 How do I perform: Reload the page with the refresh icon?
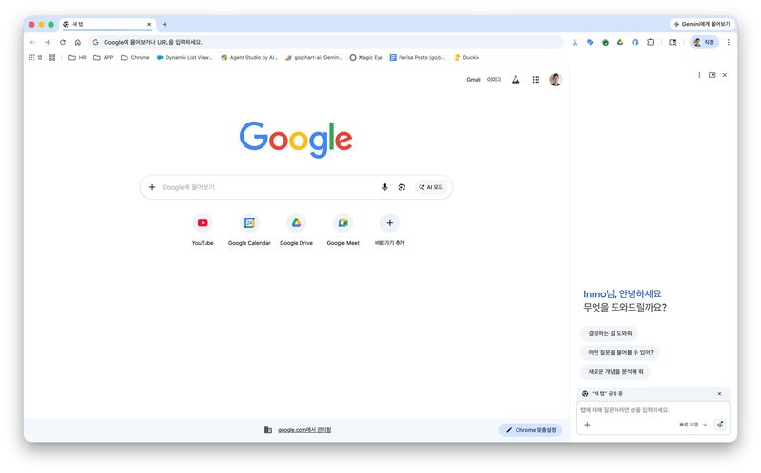(x=63, y=42)
